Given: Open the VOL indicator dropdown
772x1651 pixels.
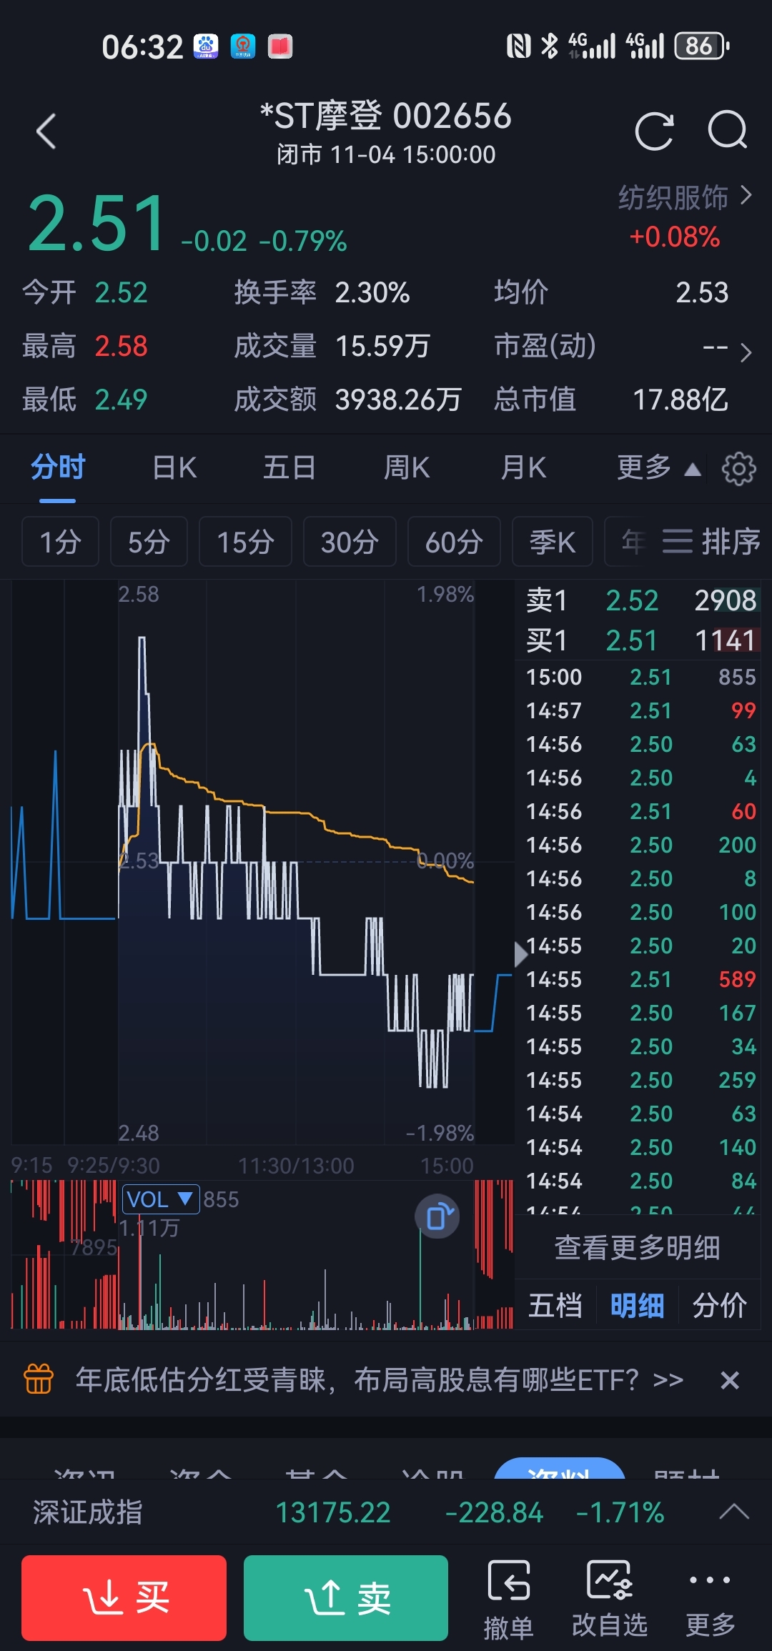Looking at the screenshot, I should (160, 1199).
